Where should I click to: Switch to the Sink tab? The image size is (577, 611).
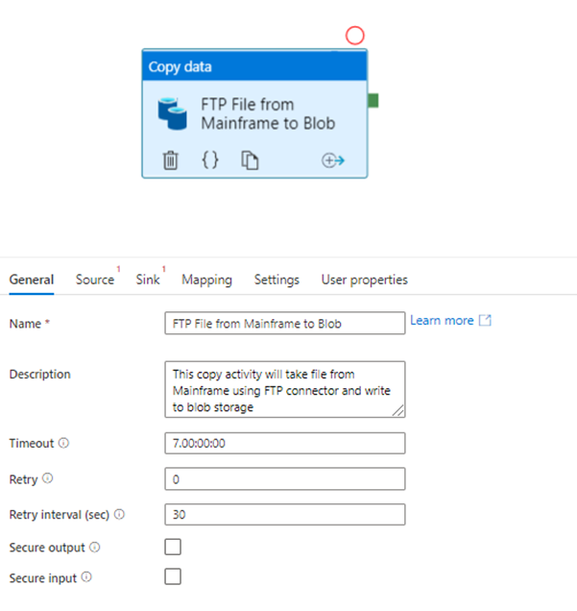[x=148, y=280]
